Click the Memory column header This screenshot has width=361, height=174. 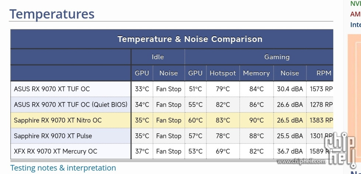tap(257, 73)
